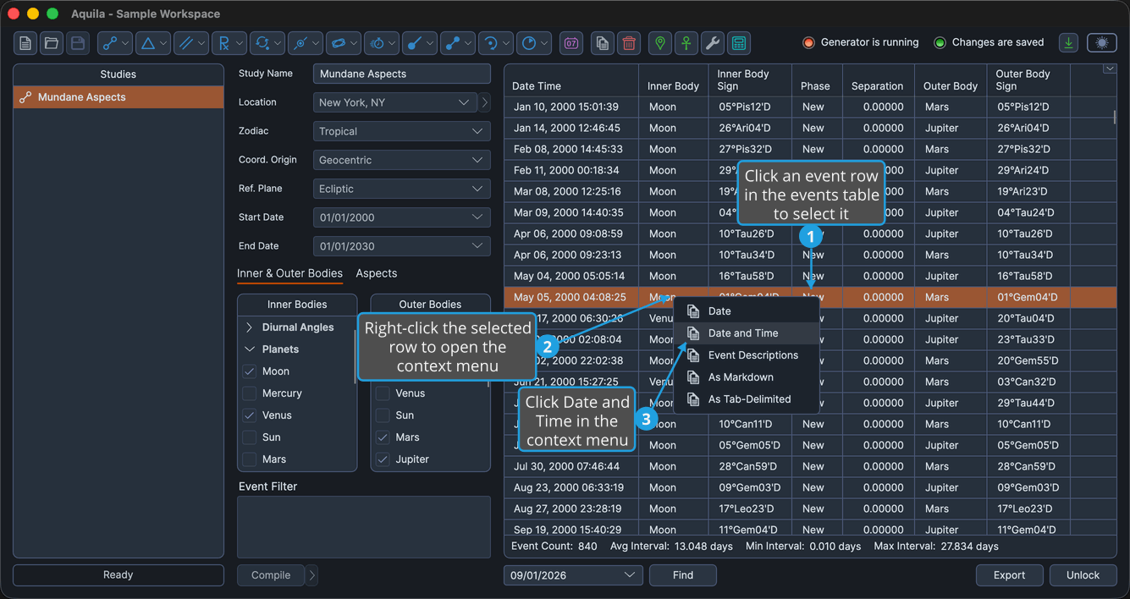
Task: Check Sun in Outer Bodies list
Action: point(383,415)
